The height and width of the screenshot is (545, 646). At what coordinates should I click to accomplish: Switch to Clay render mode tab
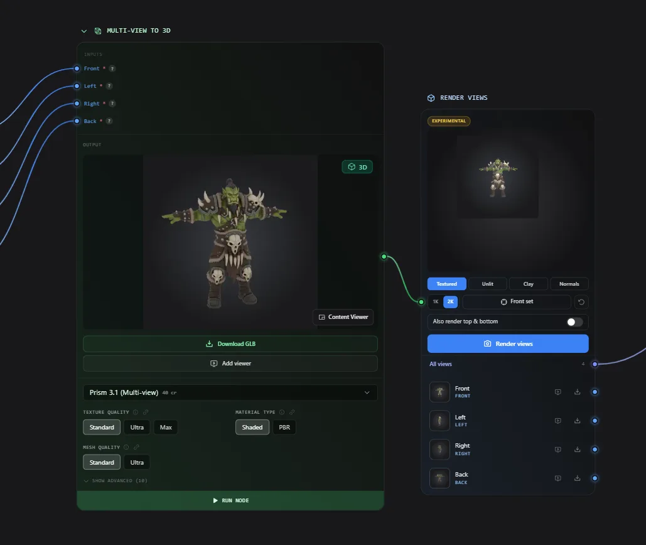[528, 284]
